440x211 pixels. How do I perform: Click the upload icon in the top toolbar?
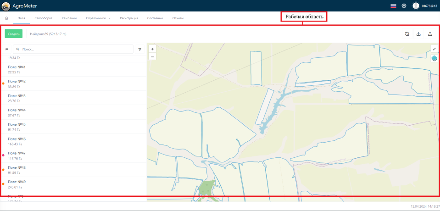(x=430, y=33)
